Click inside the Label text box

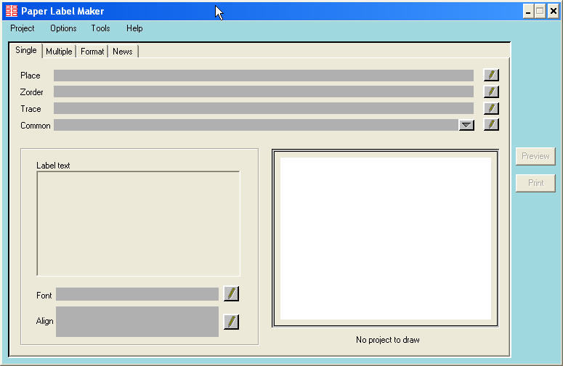pyautogui.click(x=138, y=224)
